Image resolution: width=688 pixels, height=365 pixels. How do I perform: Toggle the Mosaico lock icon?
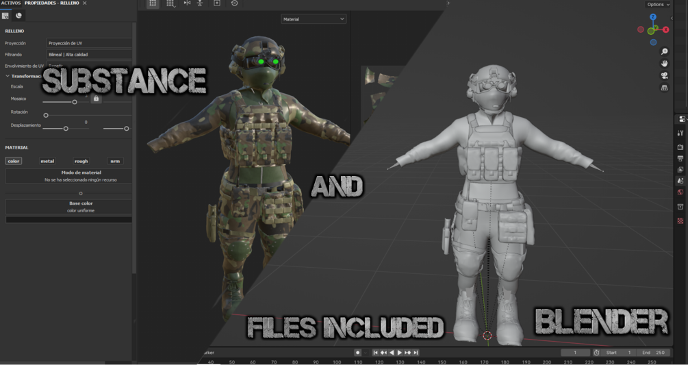pos(96,99)
